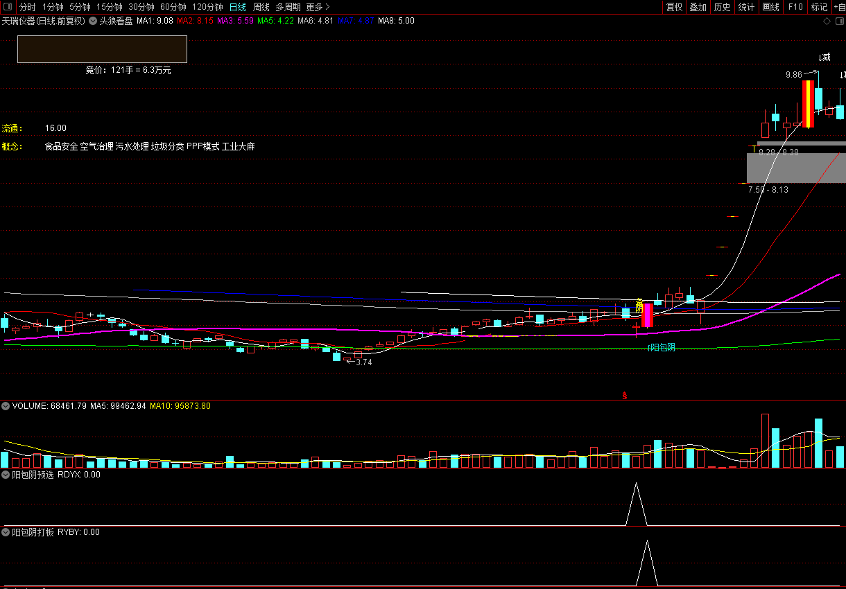Image resolution: width=846 pixels, height=589 pixels.
Task: Switch to the 周线 weekly chart tab
Action: click(261, 7)
